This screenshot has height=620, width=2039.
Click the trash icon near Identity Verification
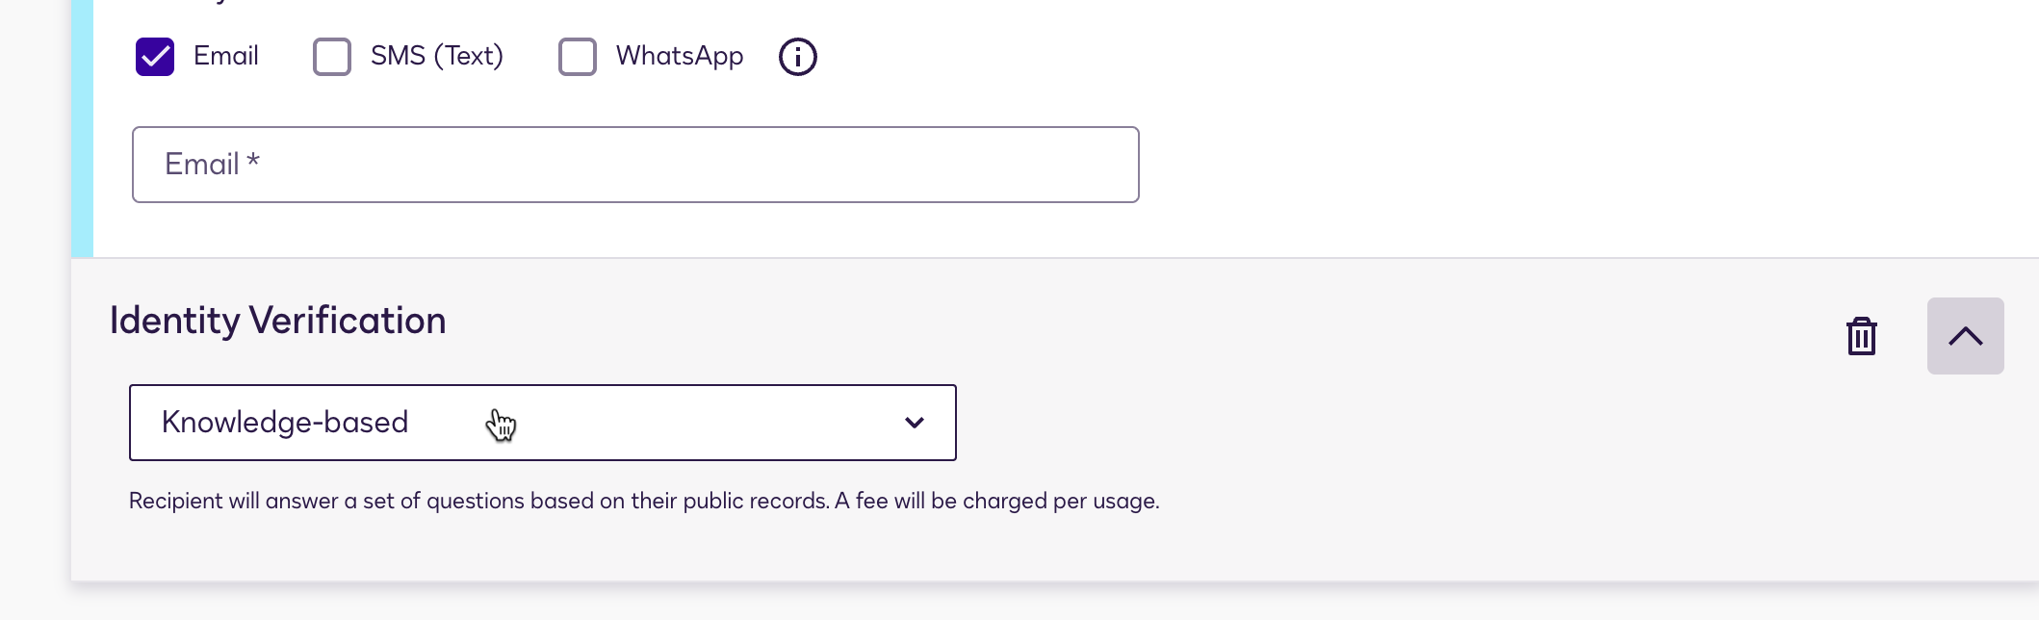point(1860,336)
